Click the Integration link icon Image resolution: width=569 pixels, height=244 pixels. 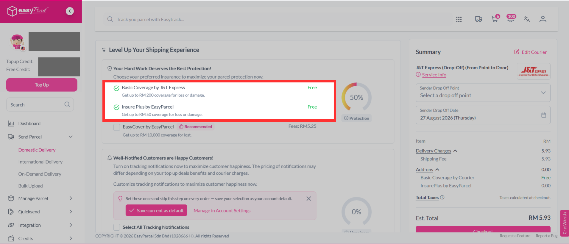click(x=11, y=225)
